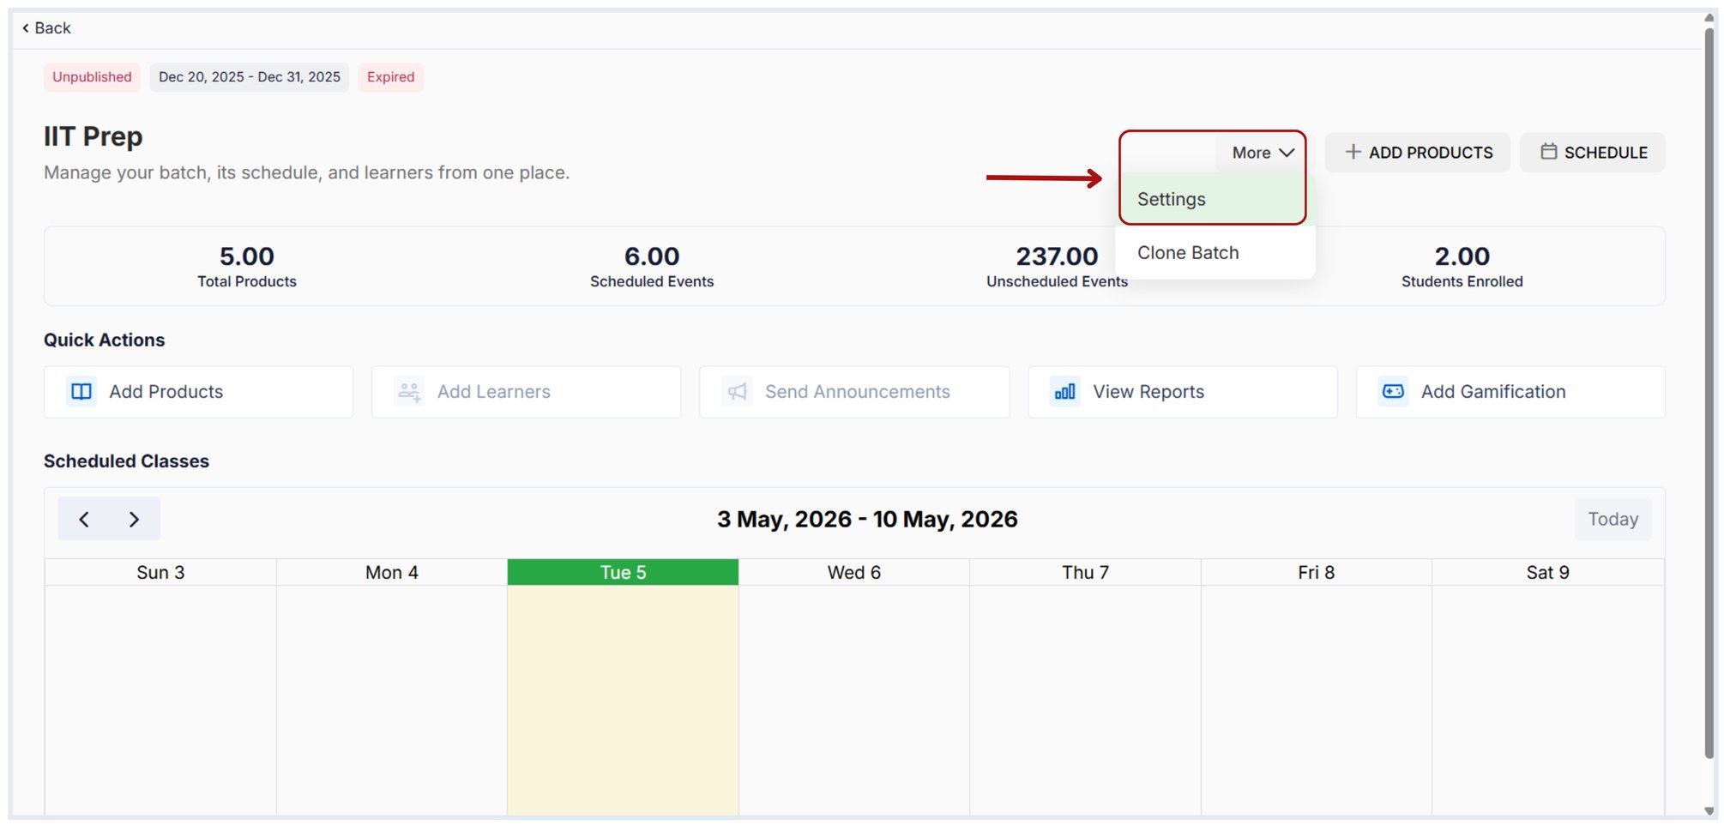This screenshot has height=825, width=1724.
Task: Click the 6.00 Scheduled Events stat
Action: 652,267
